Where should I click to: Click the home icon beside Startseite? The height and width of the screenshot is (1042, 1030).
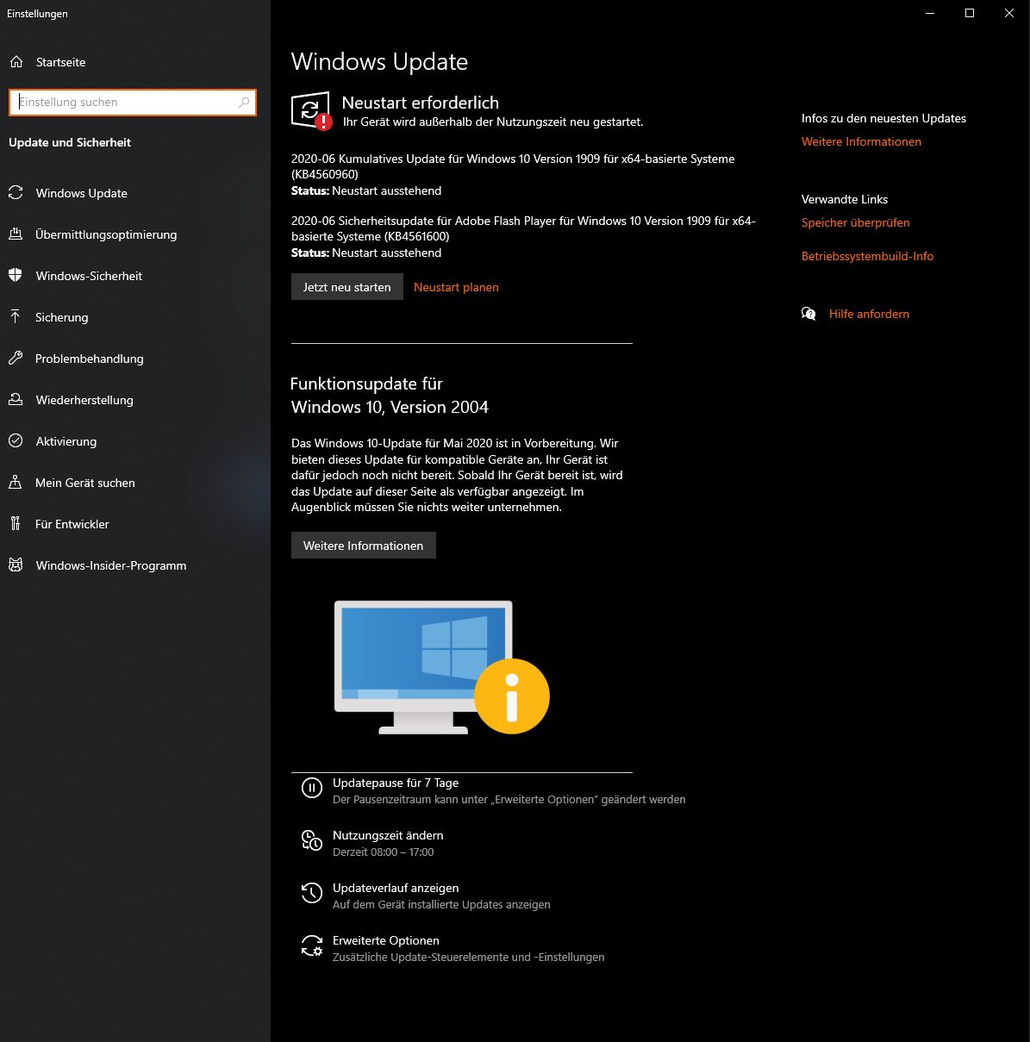16,62
